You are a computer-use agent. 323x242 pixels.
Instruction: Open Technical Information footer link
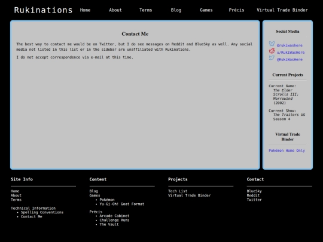point(33,209)
